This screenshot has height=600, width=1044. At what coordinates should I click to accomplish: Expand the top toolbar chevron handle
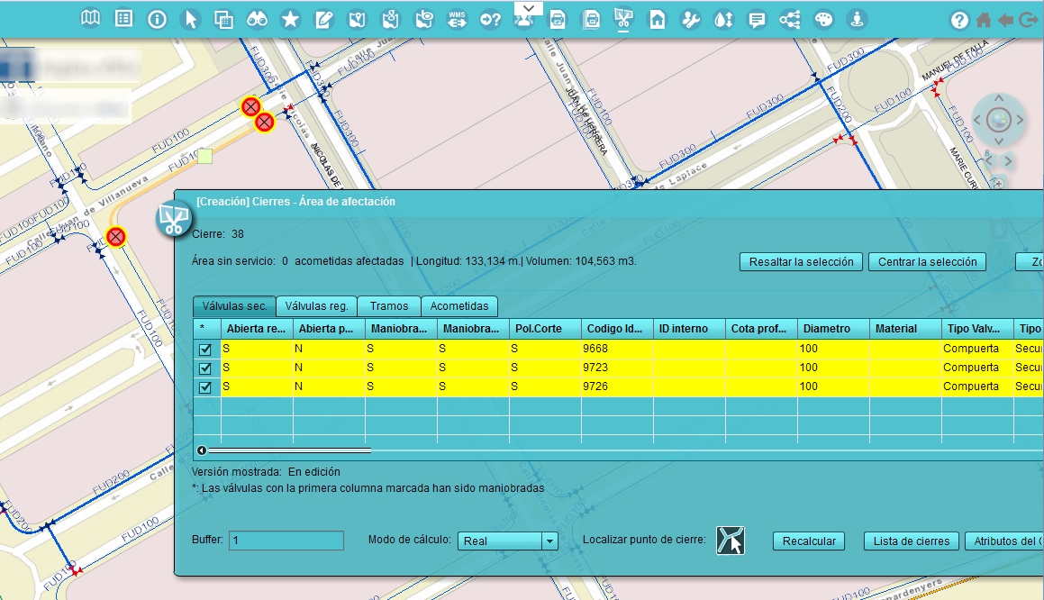coord(530,8)
